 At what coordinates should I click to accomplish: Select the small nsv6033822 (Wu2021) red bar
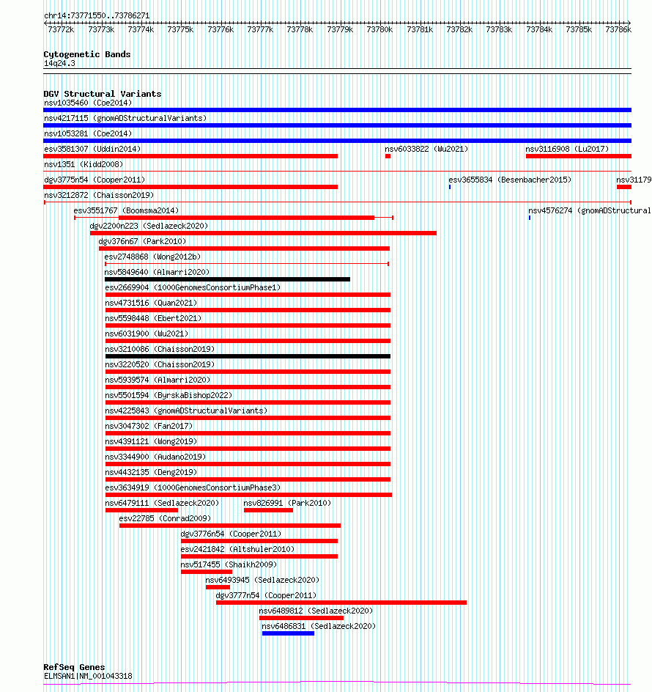[388, 156]
